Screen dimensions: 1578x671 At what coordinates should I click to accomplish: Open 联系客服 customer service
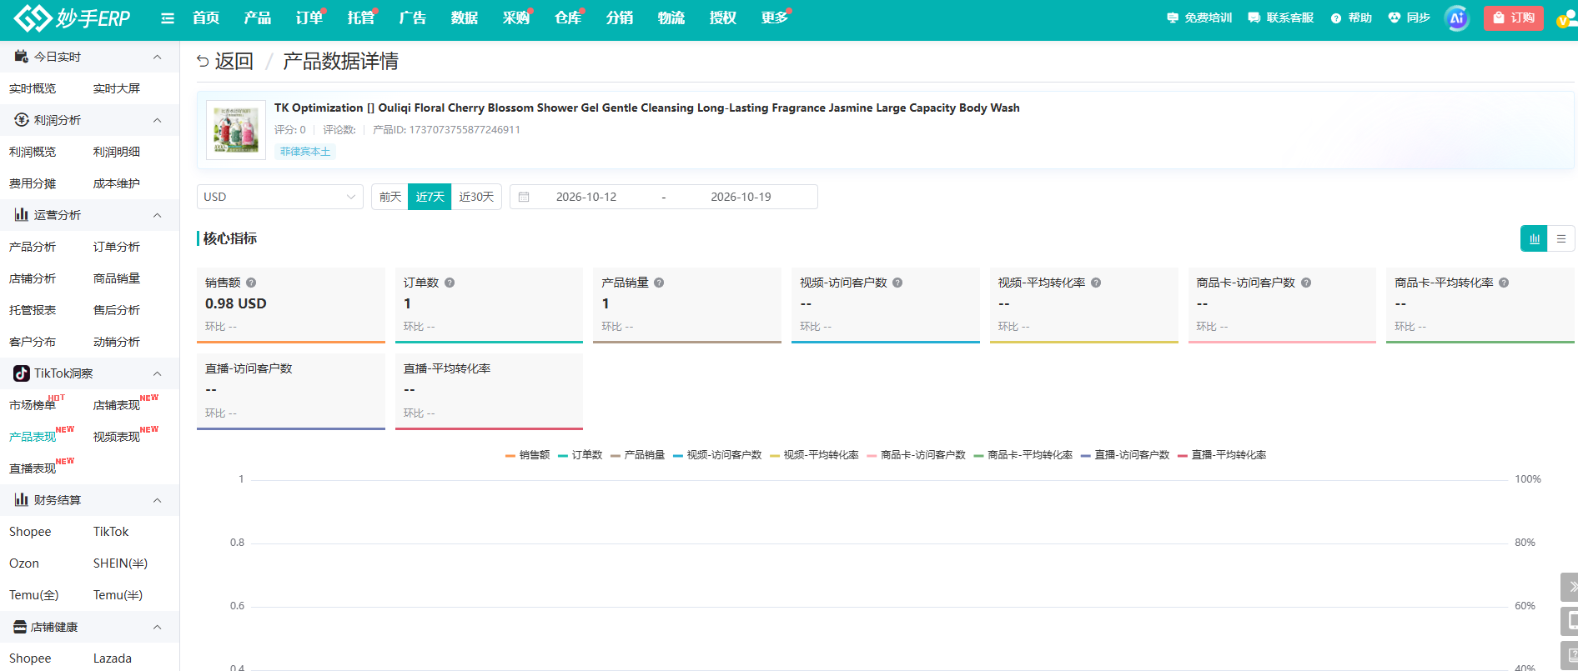coord(1281,18)
